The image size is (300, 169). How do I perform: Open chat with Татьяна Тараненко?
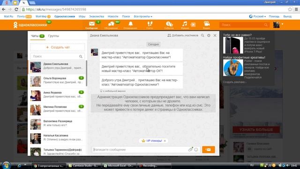point(57,152)
